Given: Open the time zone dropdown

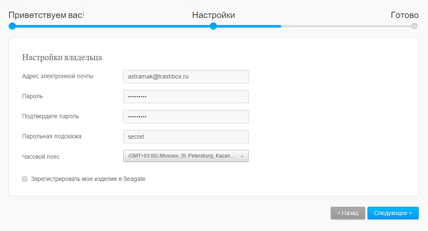Looking at the screenshot, I should [x=186, y=156].
